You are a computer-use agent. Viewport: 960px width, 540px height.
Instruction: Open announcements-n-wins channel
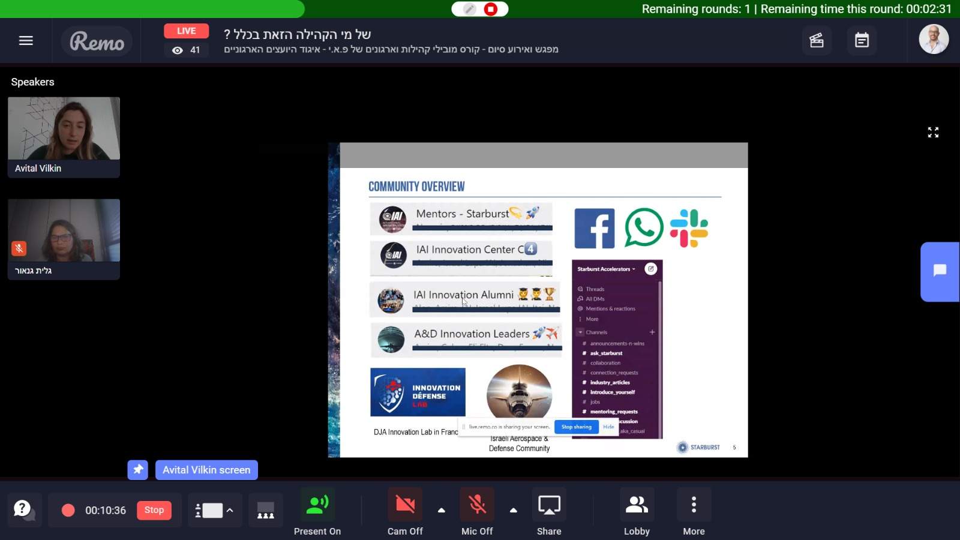pyautogui.click(x=617, y=343)
